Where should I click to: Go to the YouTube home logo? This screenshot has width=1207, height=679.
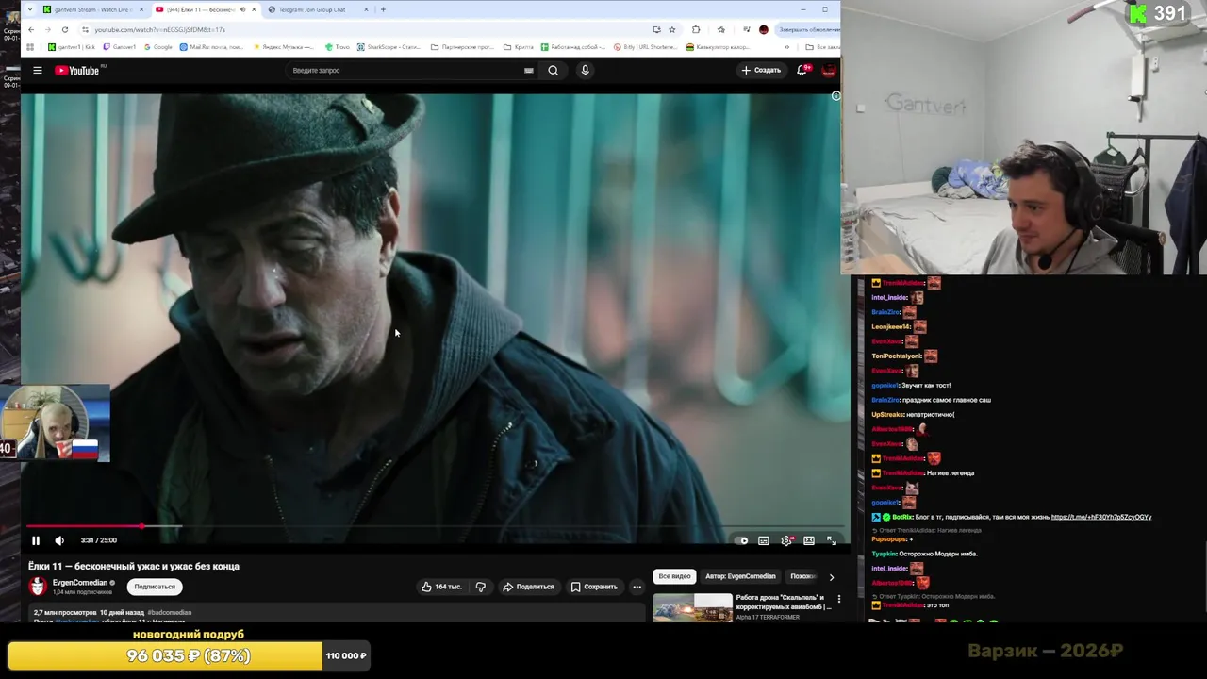pyautogui.click(x=79, y=70)
